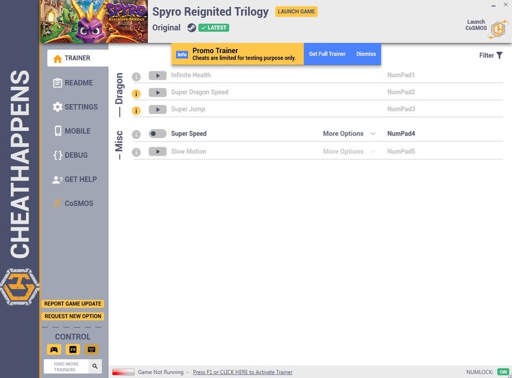Click REPORT GAME UPDATE button

(73, 304)
